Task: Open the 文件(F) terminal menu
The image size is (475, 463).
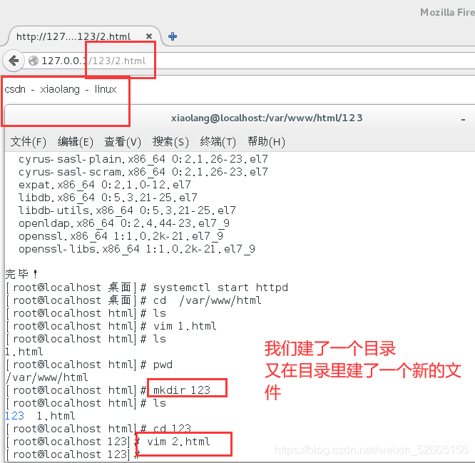Action: (29, 141)
